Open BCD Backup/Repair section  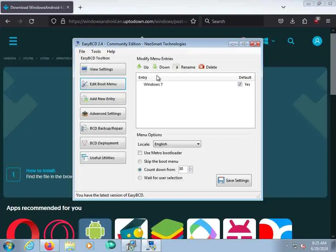coord(103,128)
